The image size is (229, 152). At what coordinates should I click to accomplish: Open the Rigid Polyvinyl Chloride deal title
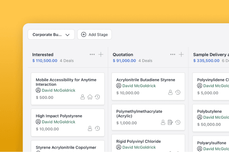[139, 142]
